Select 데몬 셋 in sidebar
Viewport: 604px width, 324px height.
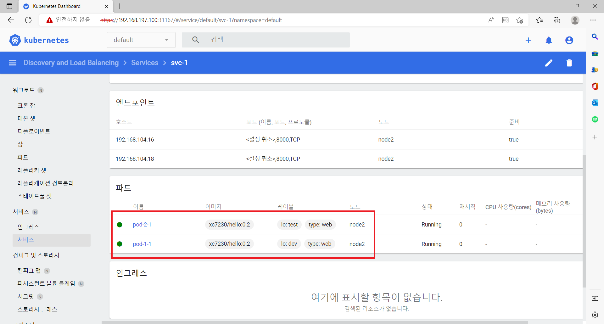26,118
